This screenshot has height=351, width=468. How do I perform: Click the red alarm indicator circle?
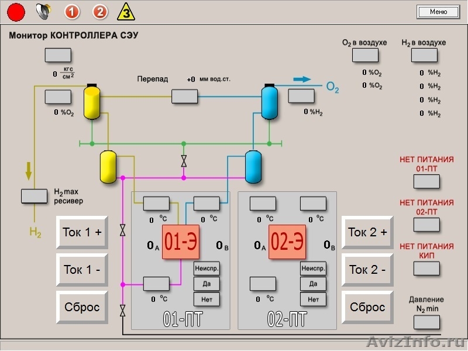click(16, 11)
